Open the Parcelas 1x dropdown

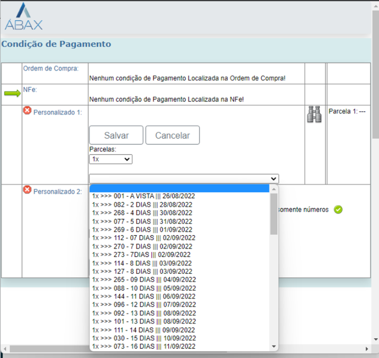click(x=111, y=159)
